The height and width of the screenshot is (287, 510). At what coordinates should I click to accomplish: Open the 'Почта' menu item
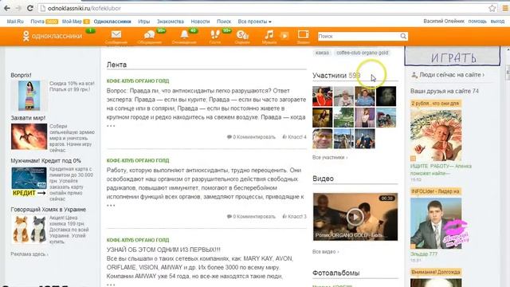37,22
